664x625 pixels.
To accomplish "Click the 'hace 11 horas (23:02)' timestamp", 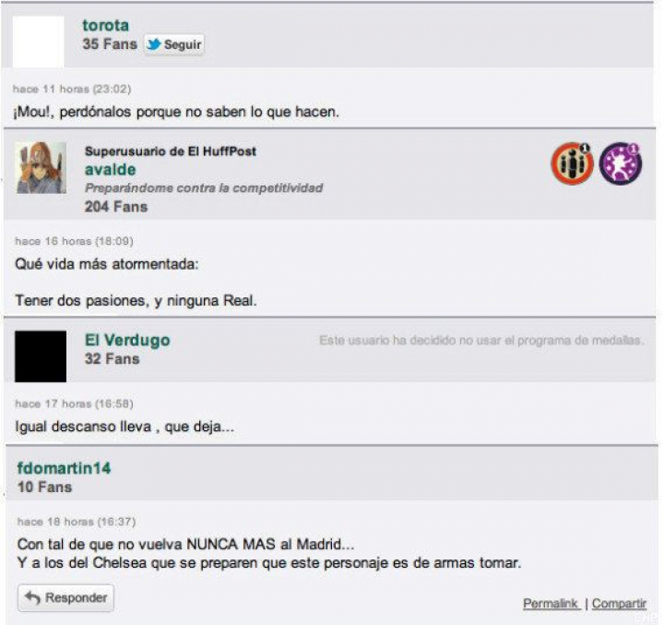I will tap(72, 89).
